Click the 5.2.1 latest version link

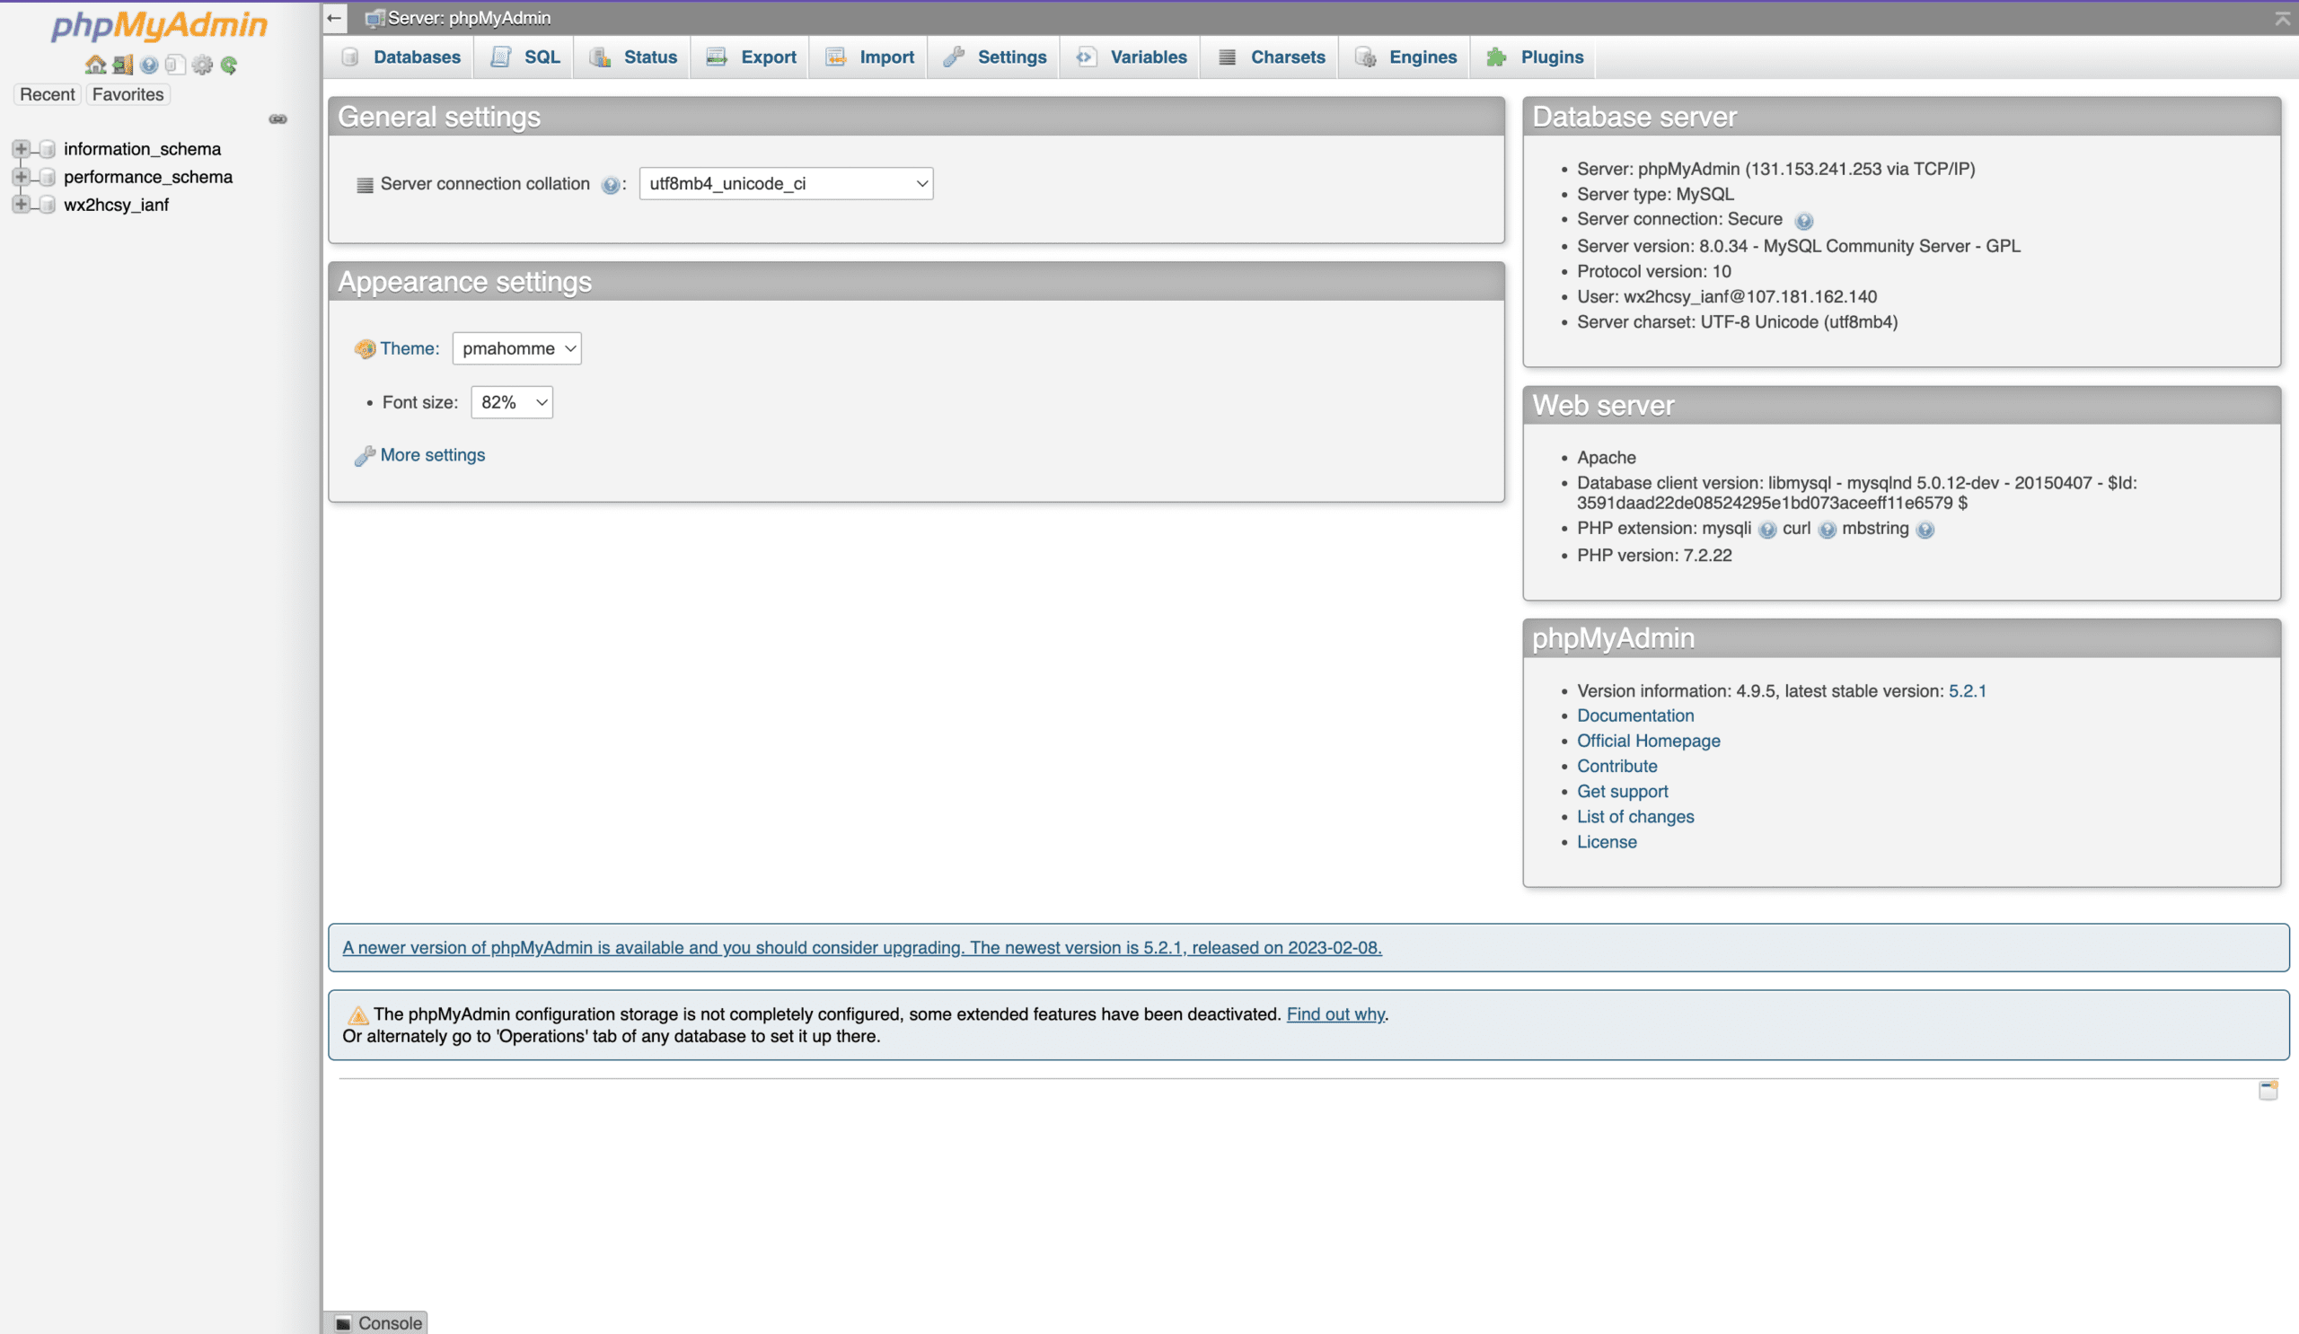[1967, 691]
